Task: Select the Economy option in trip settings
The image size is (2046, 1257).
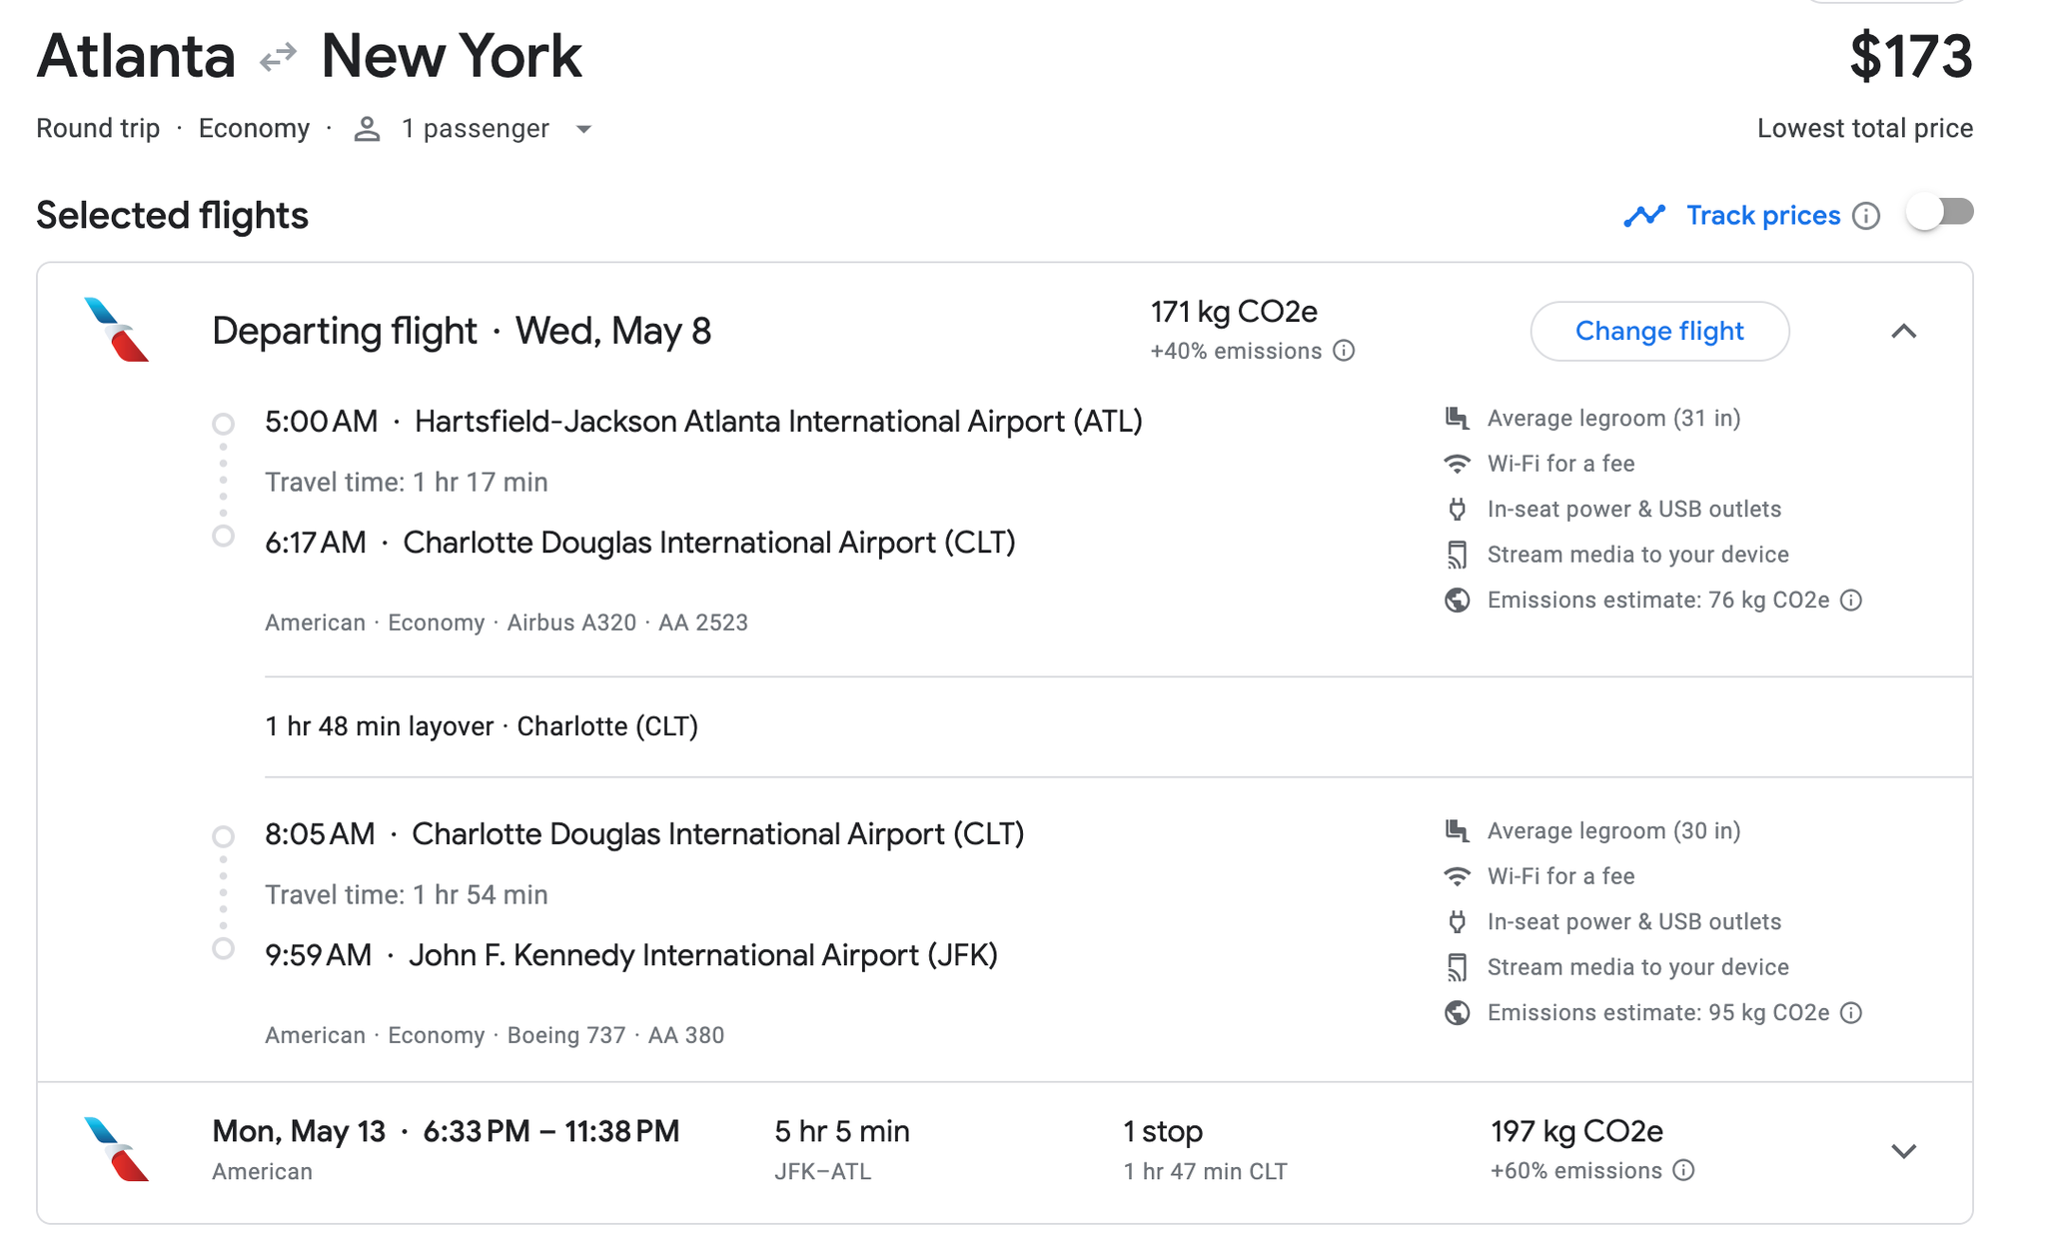Action: click(254, 128)
